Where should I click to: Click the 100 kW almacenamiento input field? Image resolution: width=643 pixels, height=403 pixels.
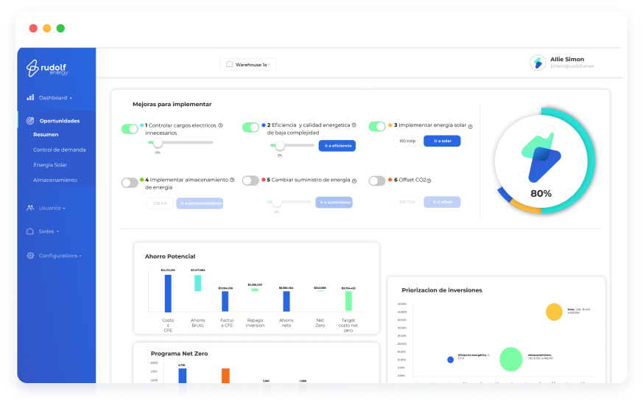160,203
